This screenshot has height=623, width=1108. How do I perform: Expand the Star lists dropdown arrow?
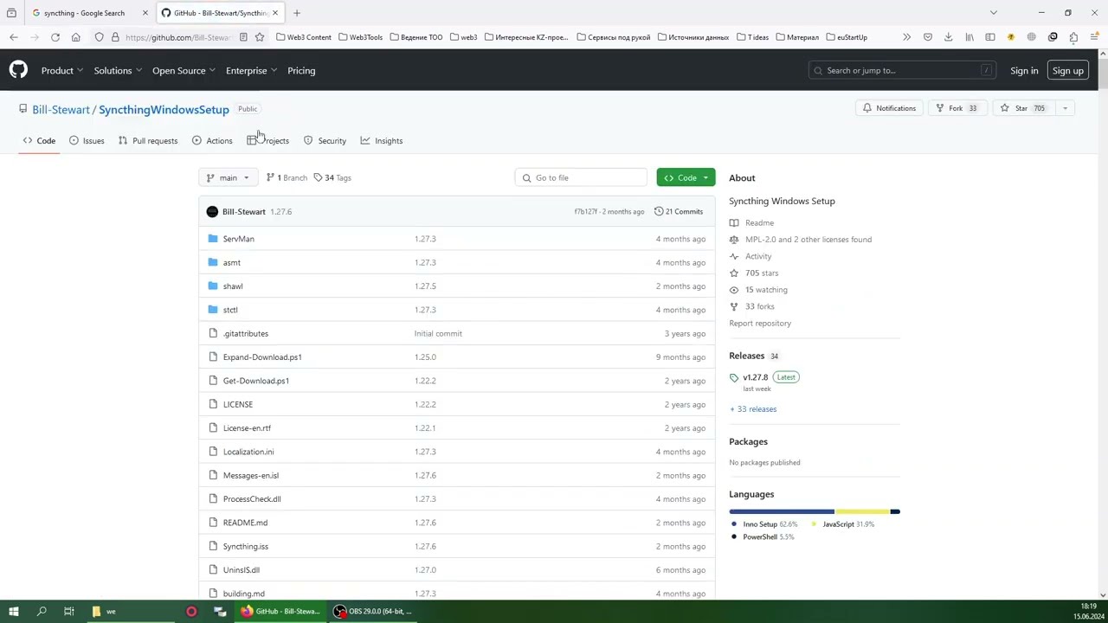click(1066, 108)
